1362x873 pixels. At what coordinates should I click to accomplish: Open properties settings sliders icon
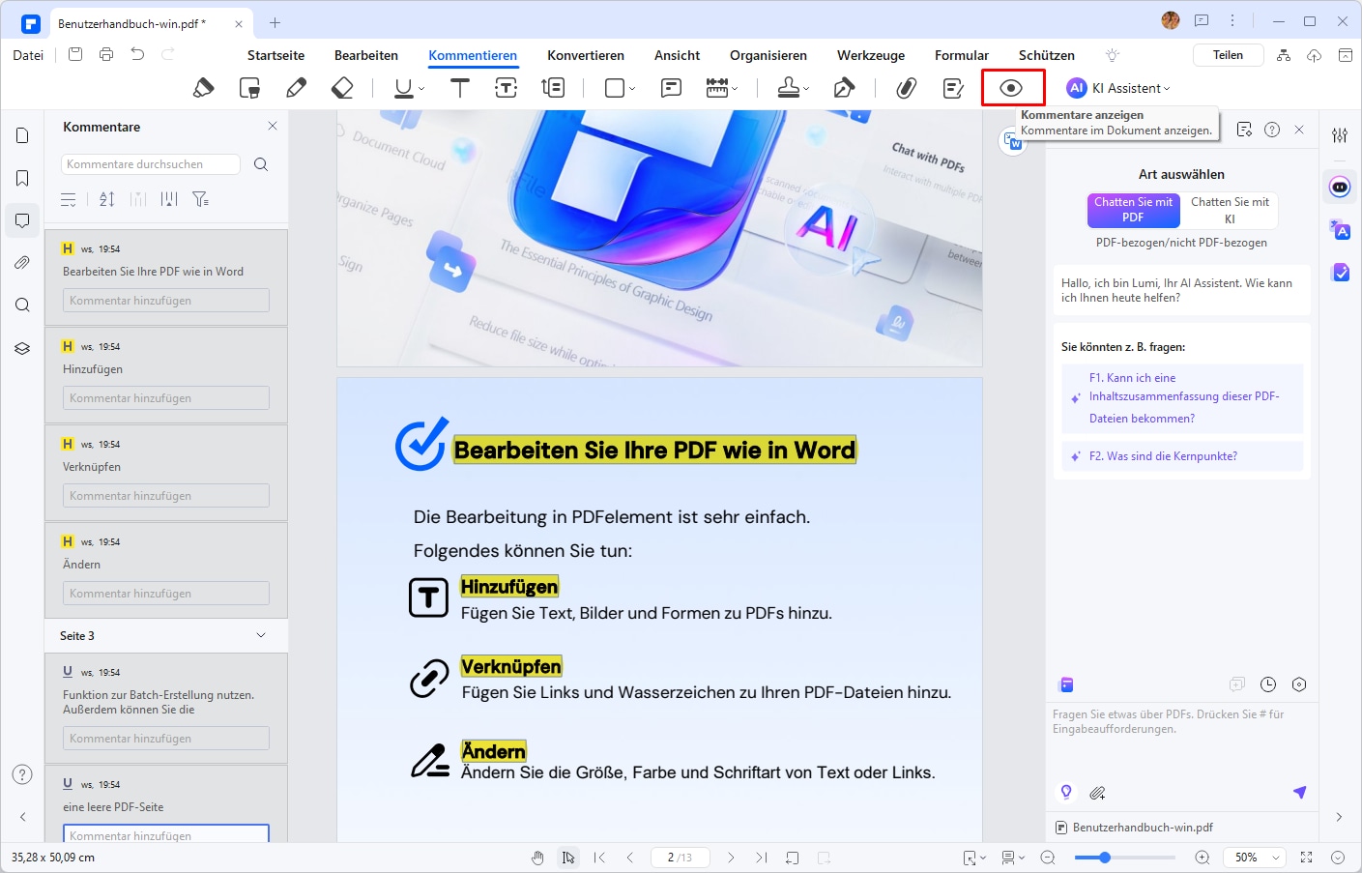1340,135
